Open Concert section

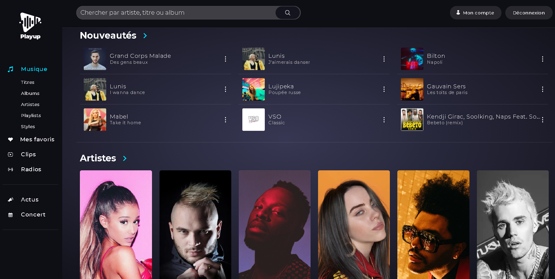point(33,215)
